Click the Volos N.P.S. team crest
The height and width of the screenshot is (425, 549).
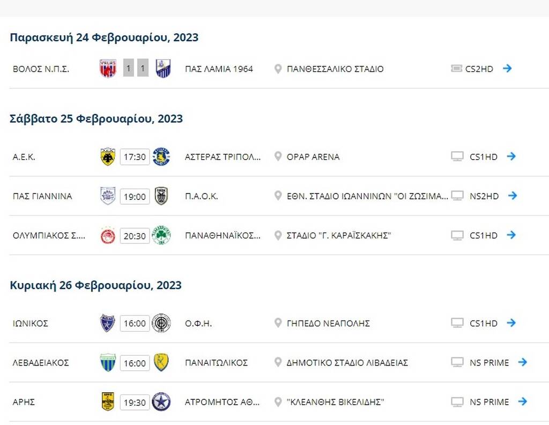tap(108, 69)
